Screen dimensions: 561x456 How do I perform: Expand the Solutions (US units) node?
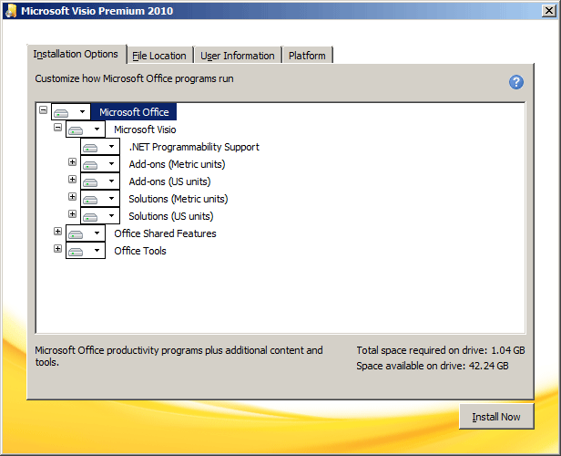[72, 213]
